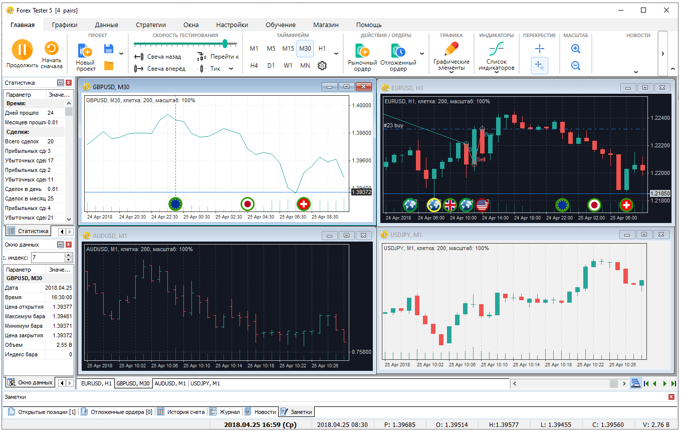Click Swiss news flag on EURUSD chart
Image resolution: width=681 pixels, height=431 pixels.
click(x=626, y=204)
